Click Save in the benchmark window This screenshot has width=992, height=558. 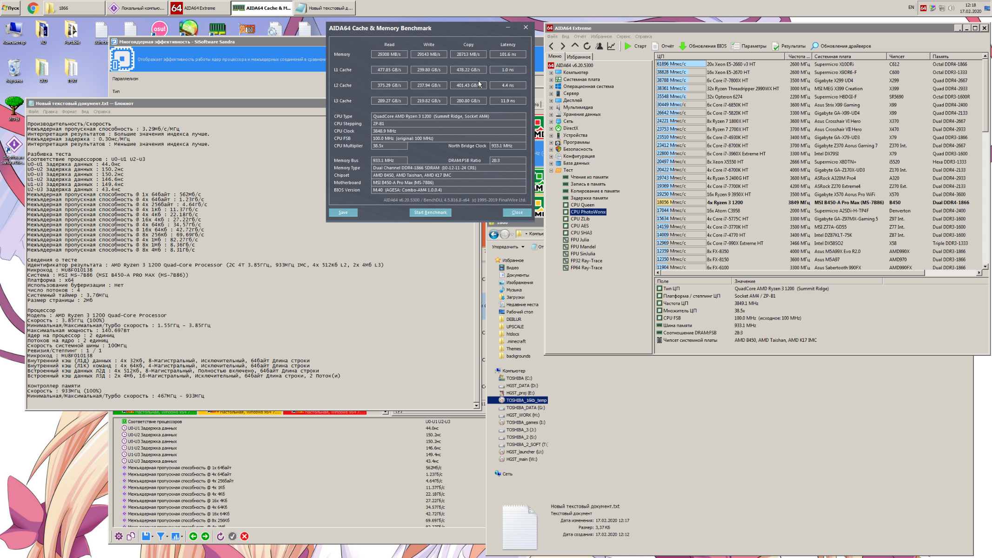coord(343,213)
